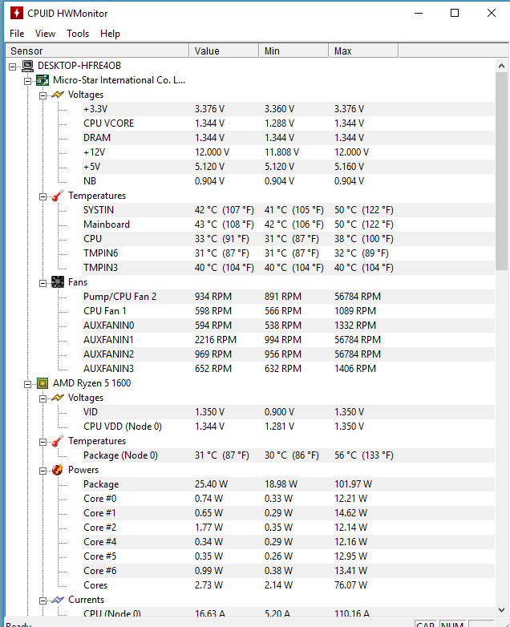This screenshot has height=627, width=510.
Task: Collapse the Powers group
Action: [x=42, y=471]
